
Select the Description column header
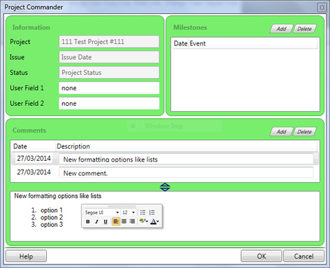click(x=74, y=146)
